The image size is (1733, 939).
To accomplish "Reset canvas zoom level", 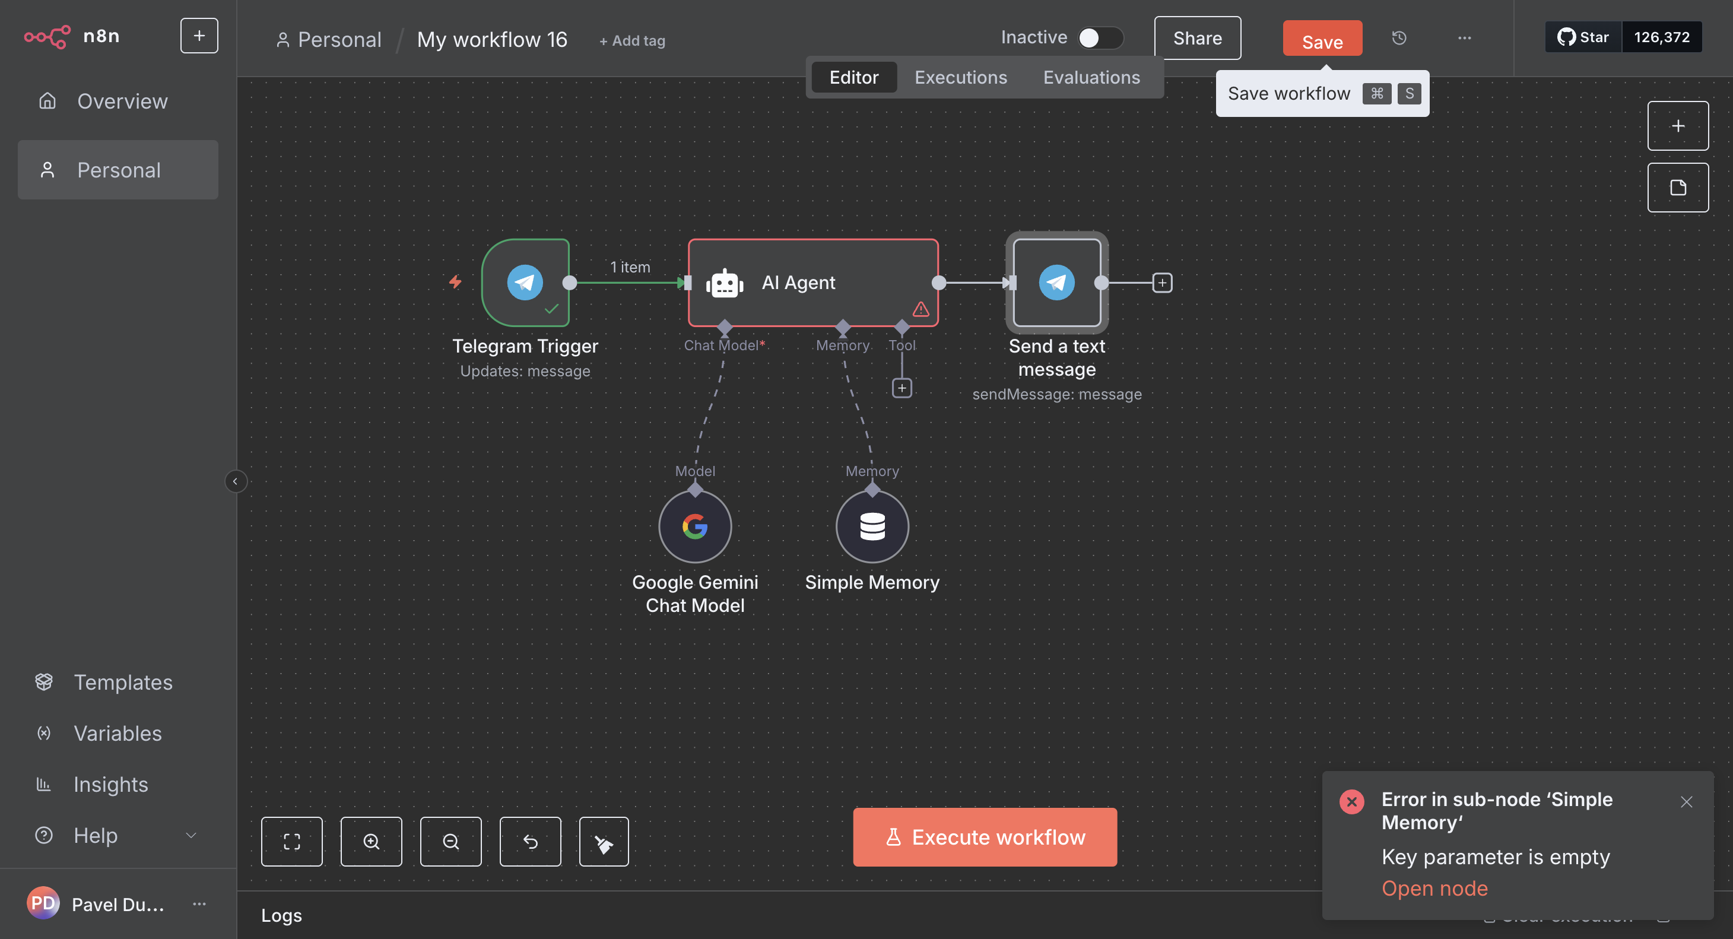I will coord(529,841).
